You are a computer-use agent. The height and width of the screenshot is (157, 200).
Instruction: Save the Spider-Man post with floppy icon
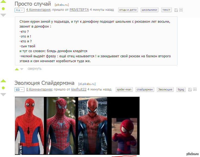tap(190, 89)
